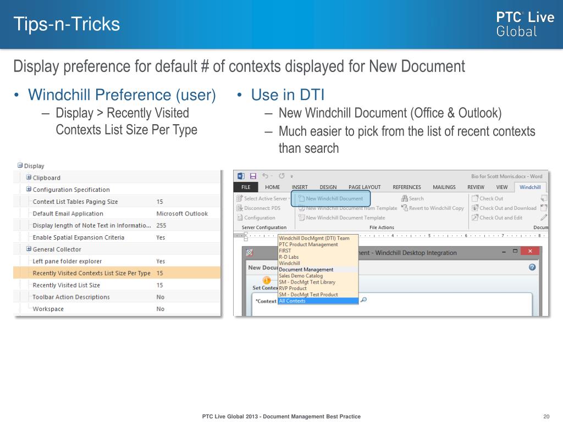Pick 'Windchill' in the context dropdown list

[318, 263]
